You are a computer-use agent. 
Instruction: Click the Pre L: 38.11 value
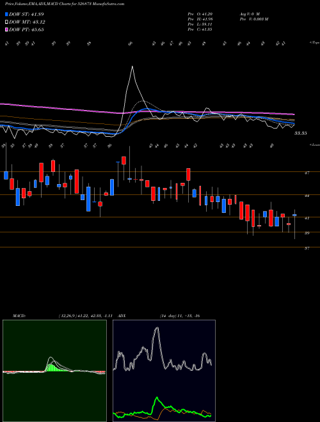(200, 24)
